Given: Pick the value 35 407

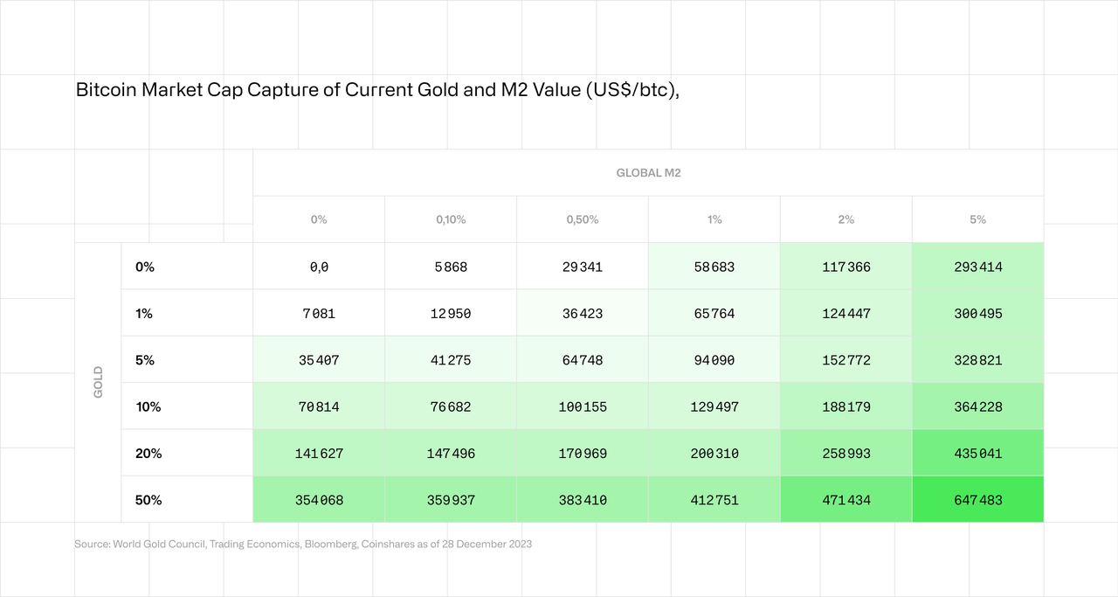Looking at the screenshot, I should (319, 359).
